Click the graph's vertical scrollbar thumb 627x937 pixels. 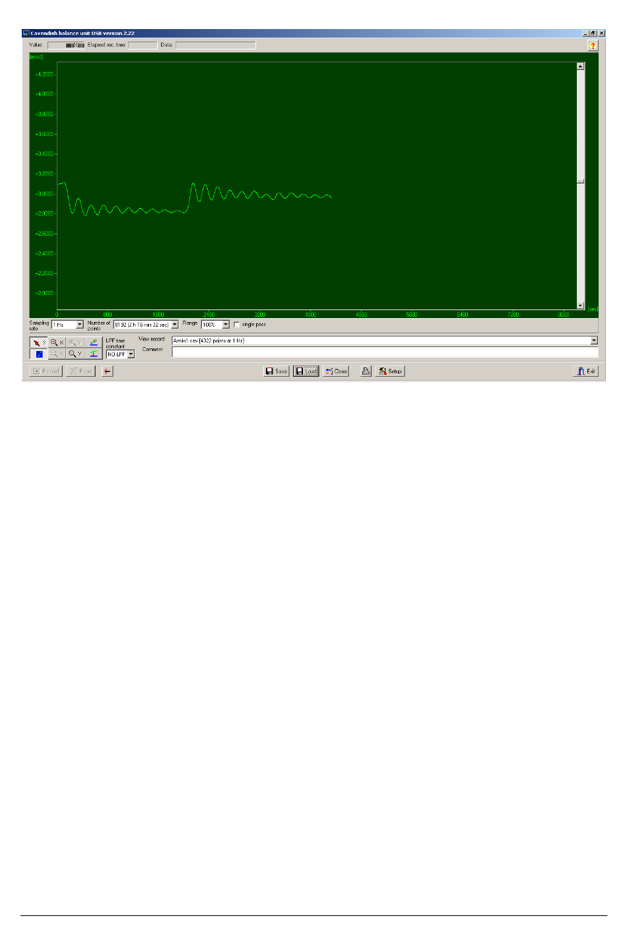[x=581, y=181]
